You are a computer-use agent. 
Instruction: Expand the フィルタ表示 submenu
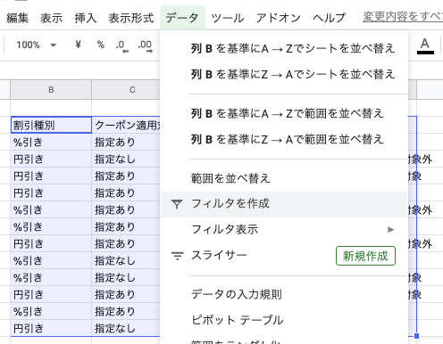pyautogui.click(x=284, y=230)
